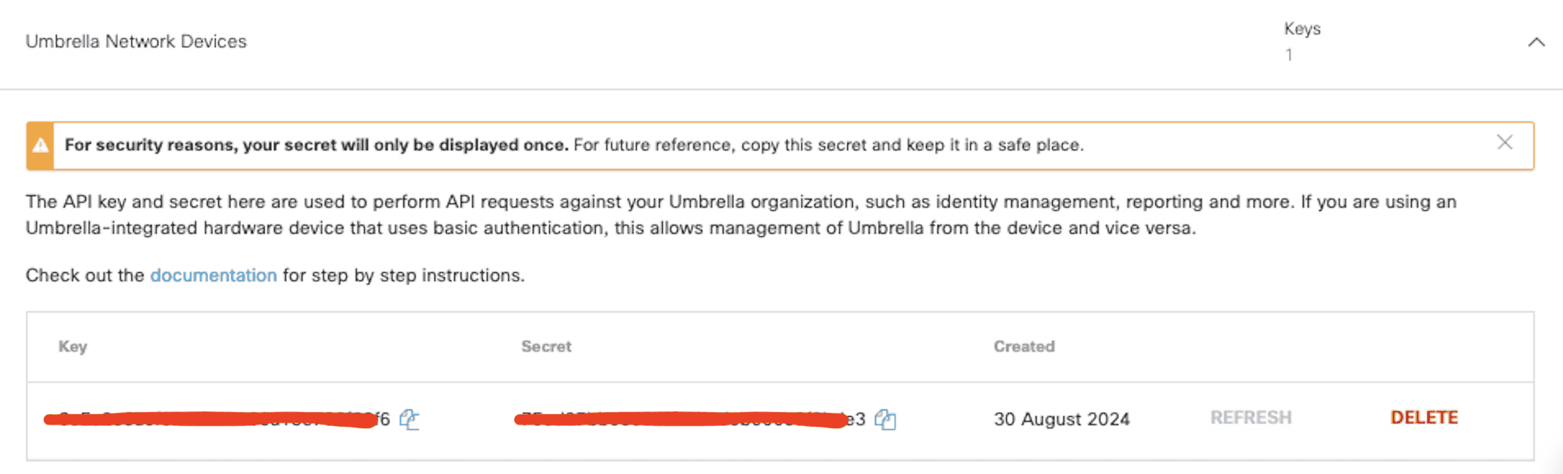
Task: Select the Umbrella Network Devices header
Action: [x=136, y=41]
